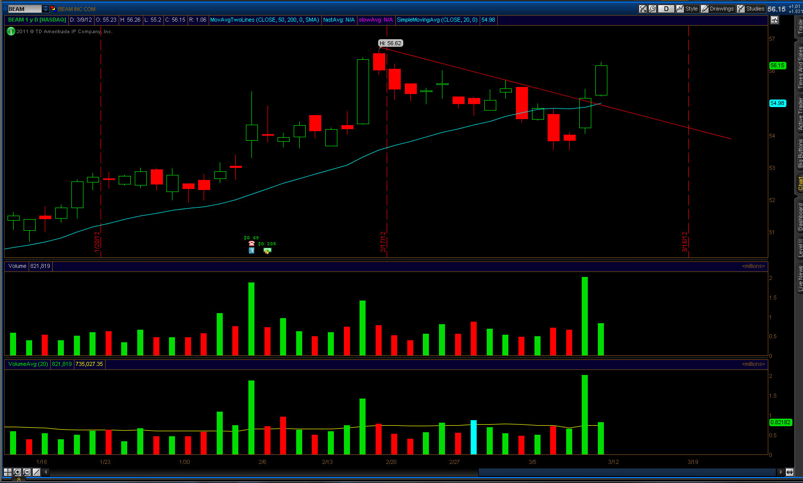Click the SimpleMovingAvg (CLOSE, 20, 0) label
Screen dimensions: 803x483
click(x=437, y=20)
